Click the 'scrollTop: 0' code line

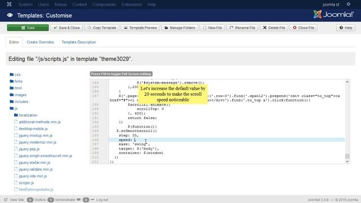tap(151, 109)
